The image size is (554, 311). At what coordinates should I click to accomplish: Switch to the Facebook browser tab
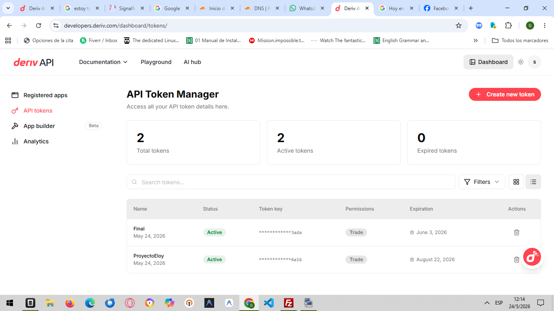point(442,8)
